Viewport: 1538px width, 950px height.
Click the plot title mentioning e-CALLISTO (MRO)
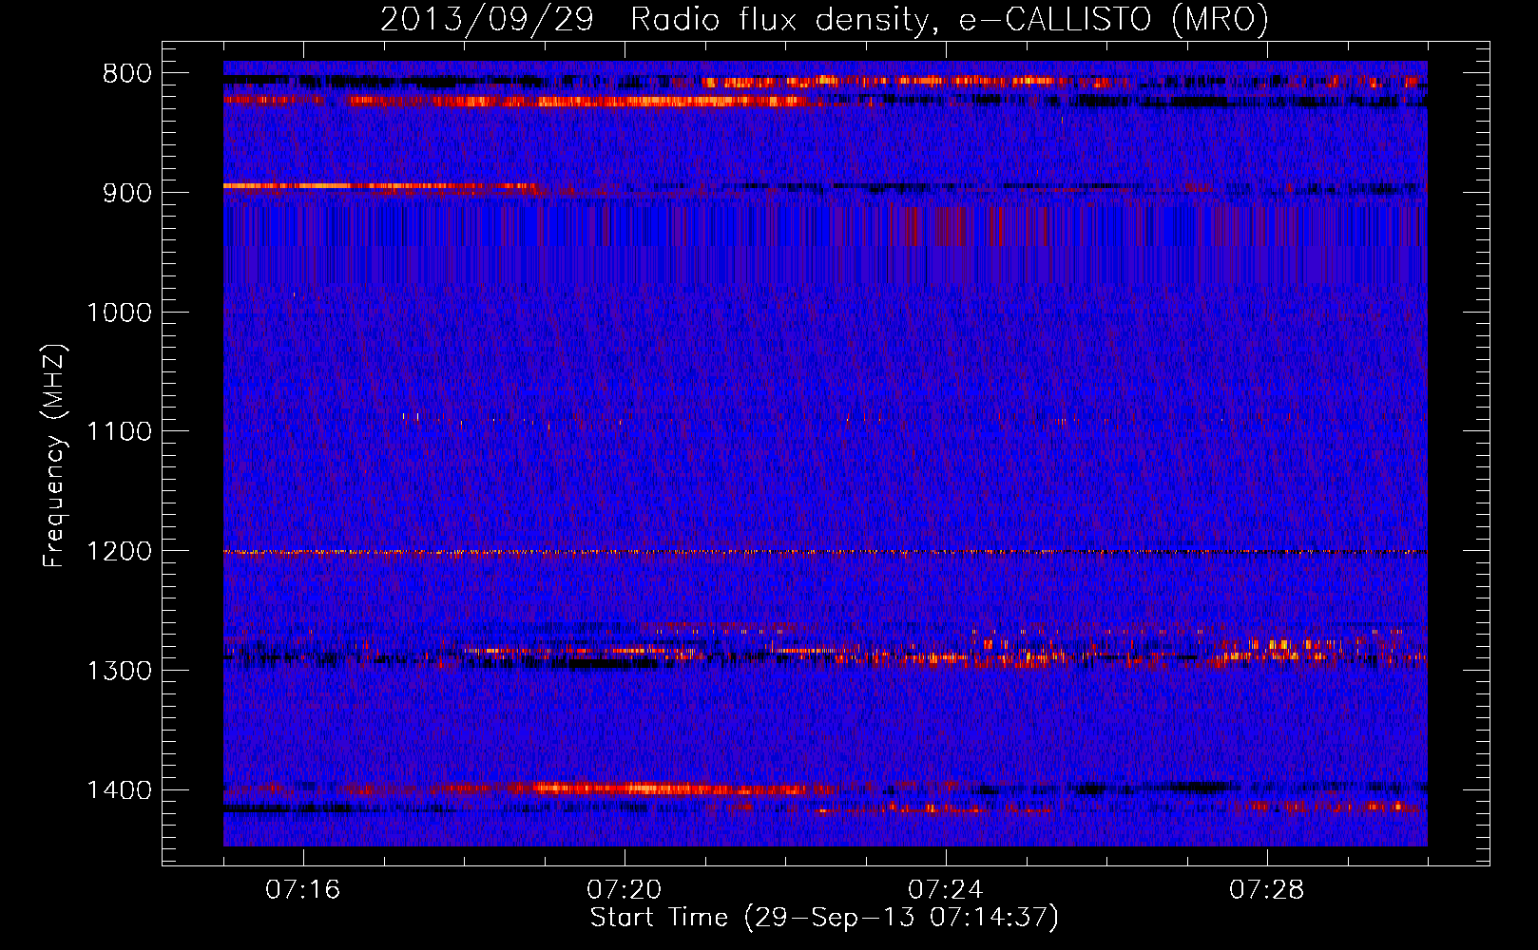[x=824, y=20]
